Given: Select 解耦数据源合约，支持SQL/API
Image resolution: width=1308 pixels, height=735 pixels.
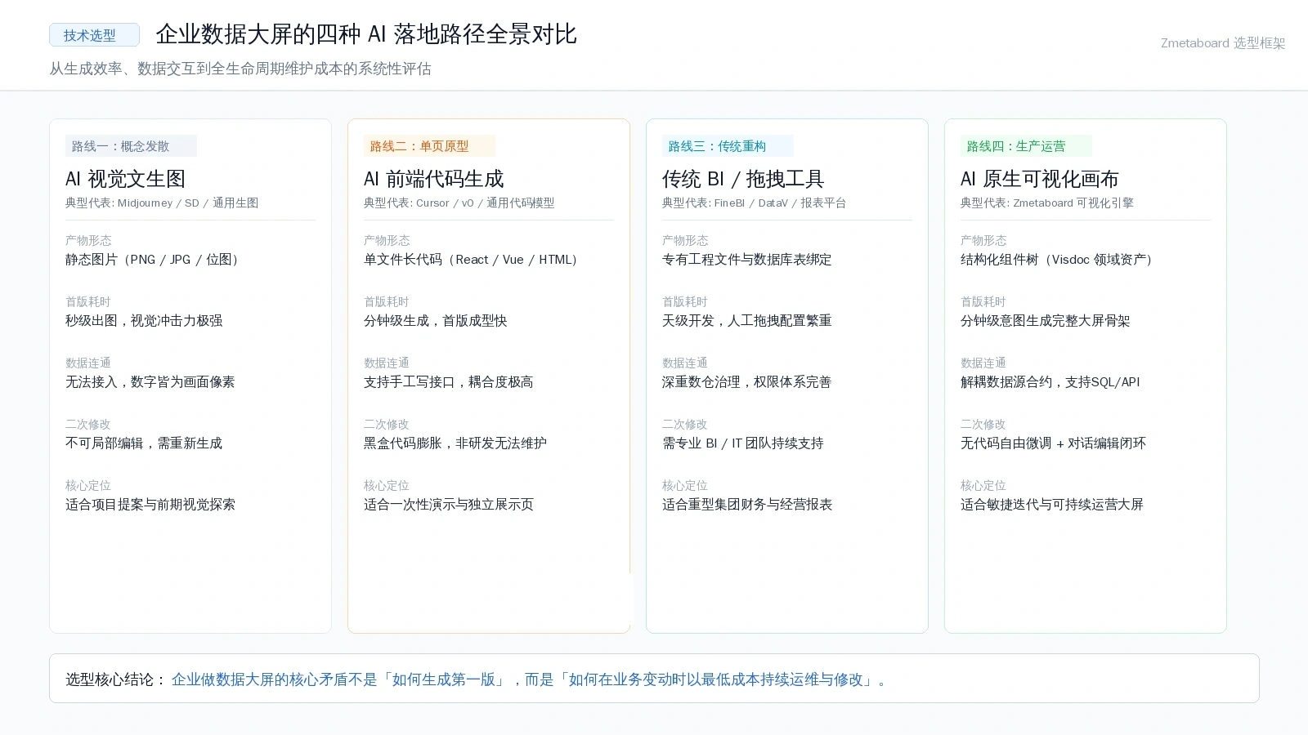Looking at the screenshot, I should 1050,382.
